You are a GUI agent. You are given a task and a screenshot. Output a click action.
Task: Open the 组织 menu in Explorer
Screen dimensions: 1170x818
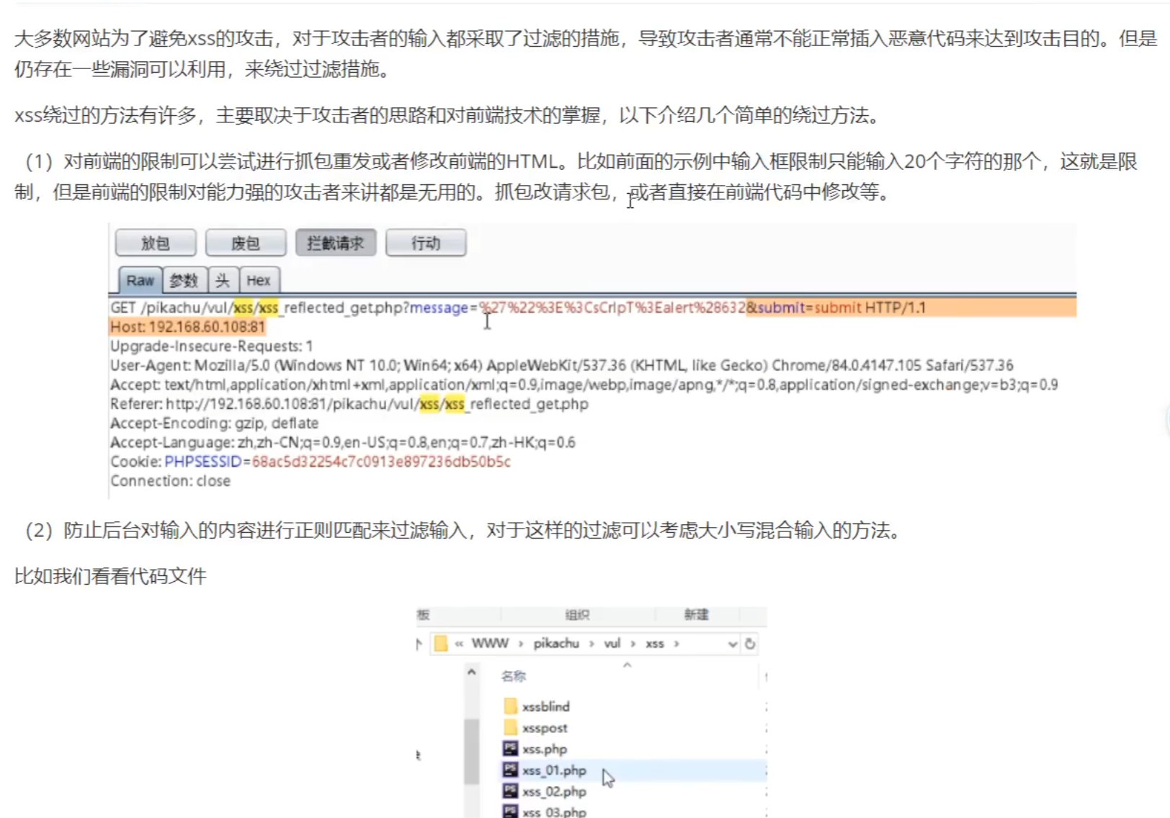click(577, 614)
